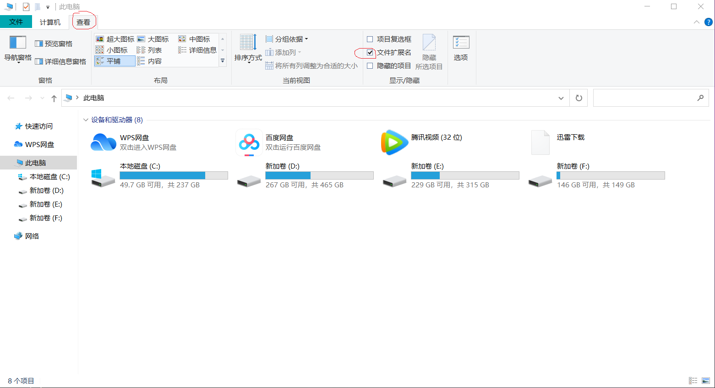Select 大图标 layout
The width and height of the screenshot is (715, 388).
tap(153, 39)
